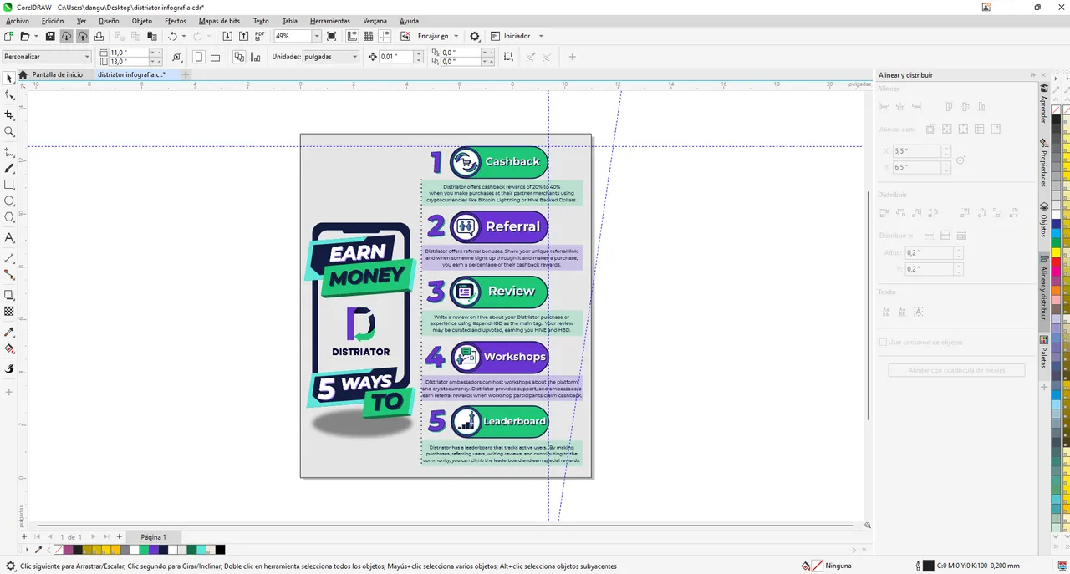This screenshot has width=1070, height=574.
Task: Select the Pick tool in the toolbox
Action: click(9, 78)
